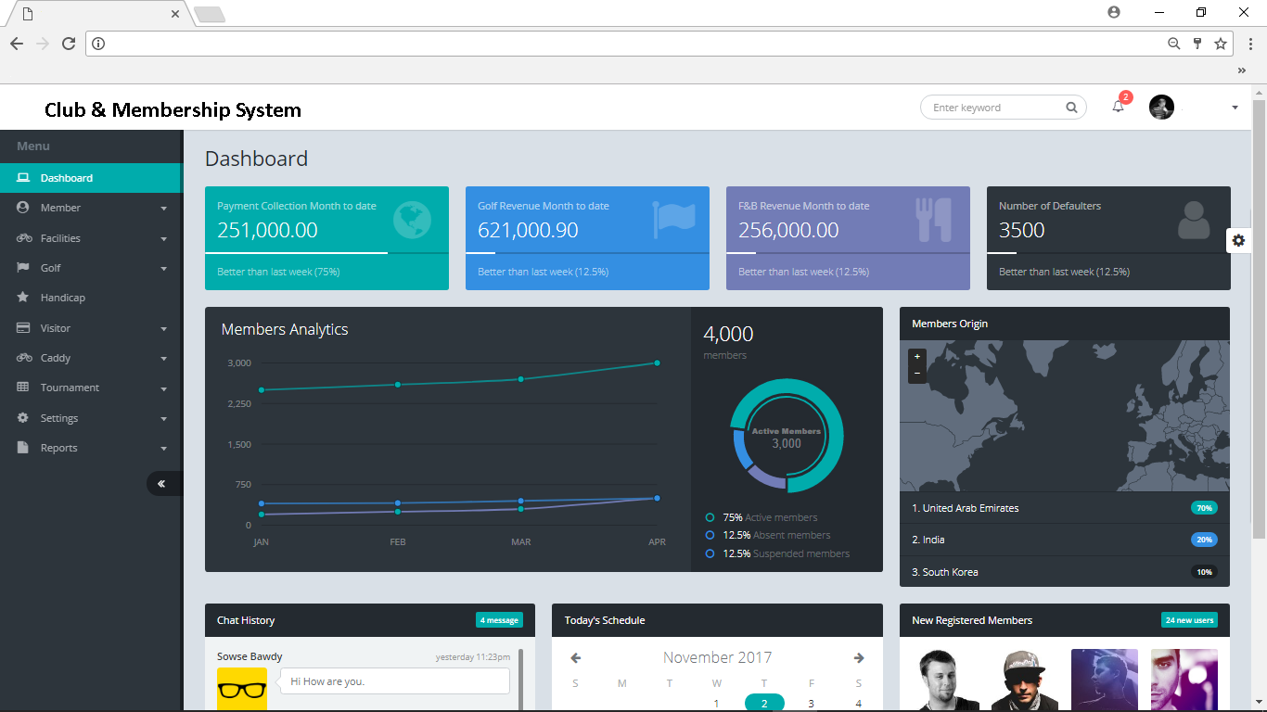1267x712 pixels.
Task: Click the Golf flag icon in sidebar
Action: tap(23, 268)
